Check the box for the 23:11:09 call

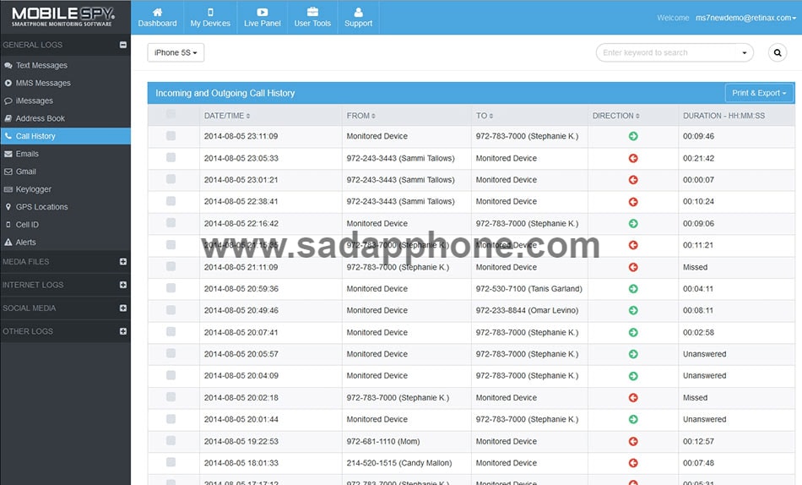tap(171, 136)
